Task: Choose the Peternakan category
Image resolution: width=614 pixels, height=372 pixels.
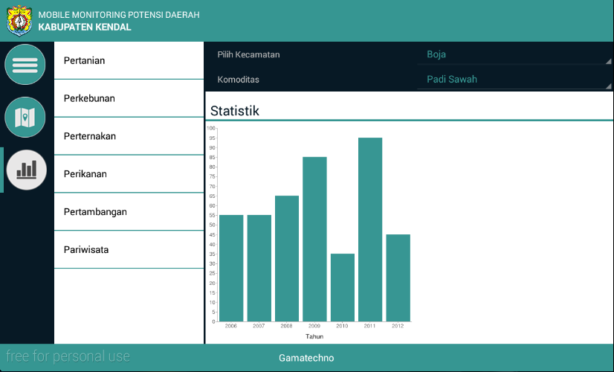Action: pyautogui.click(x=129, y=136)
